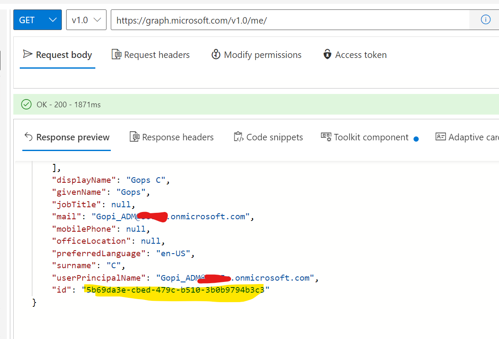Click the OK - 200 - 1871ms status text
The image size is (499, 339).
click(68, 105)
